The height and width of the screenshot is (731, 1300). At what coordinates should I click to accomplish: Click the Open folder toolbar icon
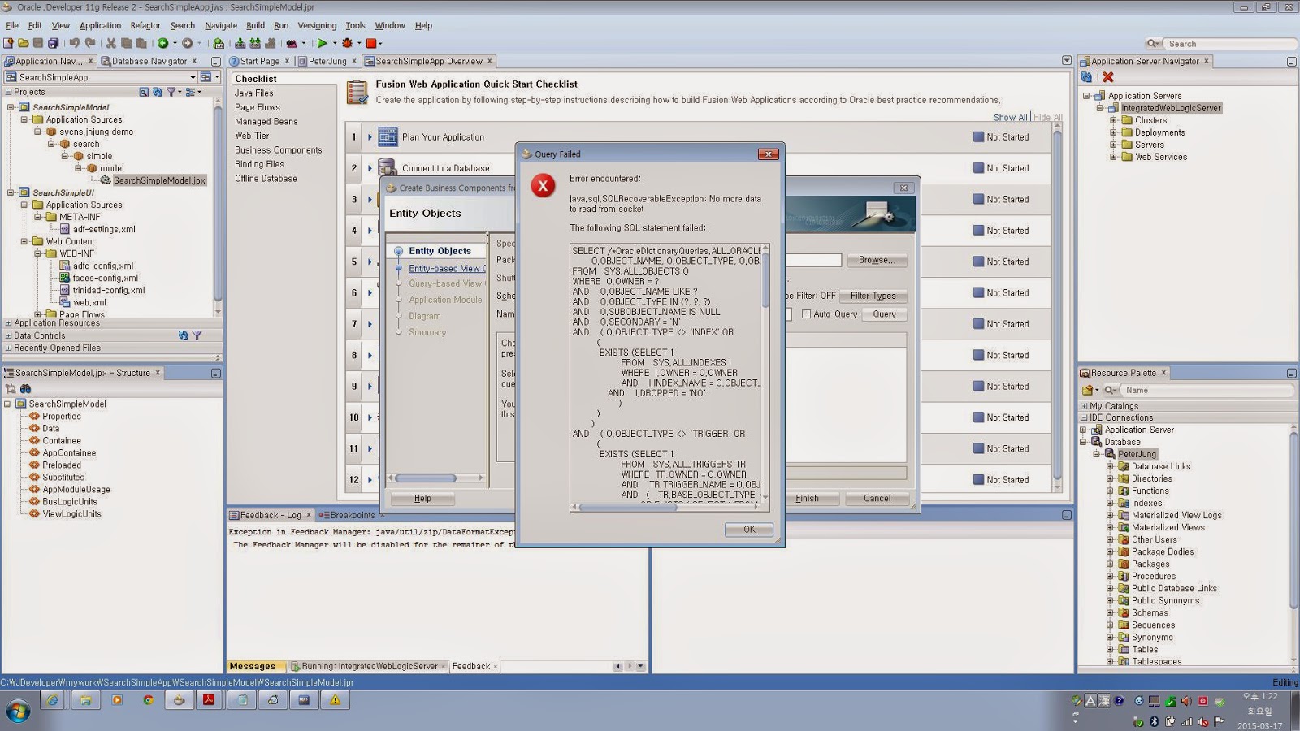coord(24,43)
